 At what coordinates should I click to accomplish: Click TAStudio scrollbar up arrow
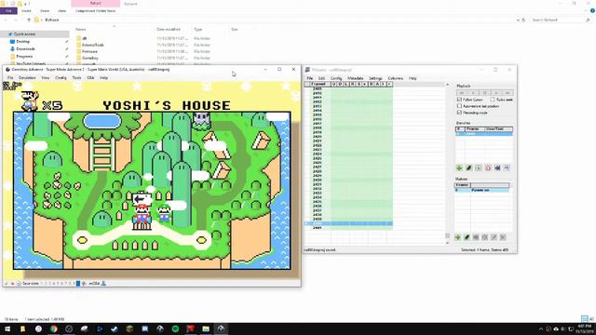447,85
